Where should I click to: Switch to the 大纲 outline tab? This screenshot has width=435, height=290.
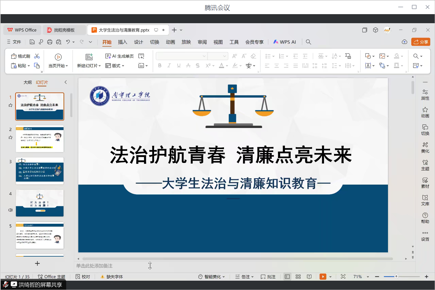(27, 82)
